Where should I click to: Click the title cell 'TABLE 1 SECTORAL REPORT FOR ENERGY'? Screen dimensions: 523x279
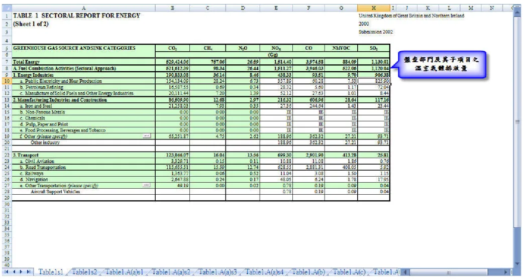pyautogui.click(x=76, y=16)
